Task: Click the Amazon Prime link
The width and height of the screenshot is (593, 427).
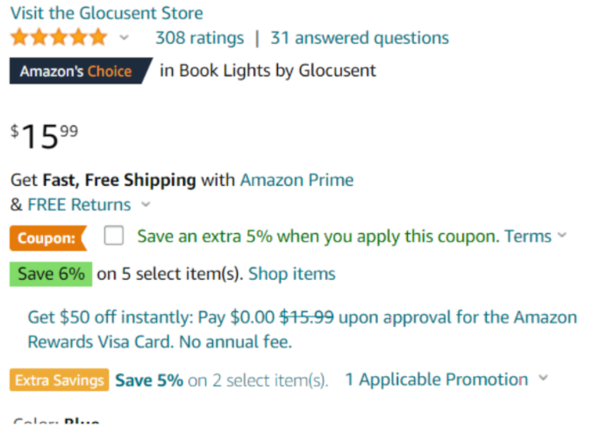Action: 296,180
